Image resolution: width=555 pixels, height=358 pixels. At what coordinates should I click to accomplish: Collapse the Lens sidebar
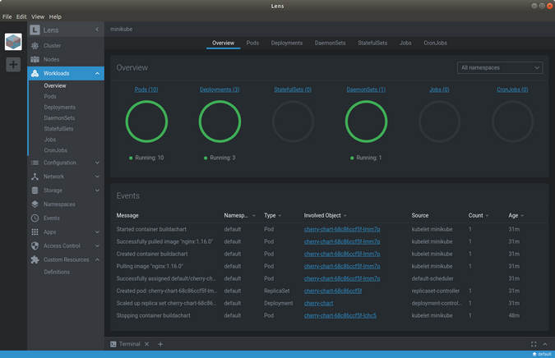coord(97,30)
